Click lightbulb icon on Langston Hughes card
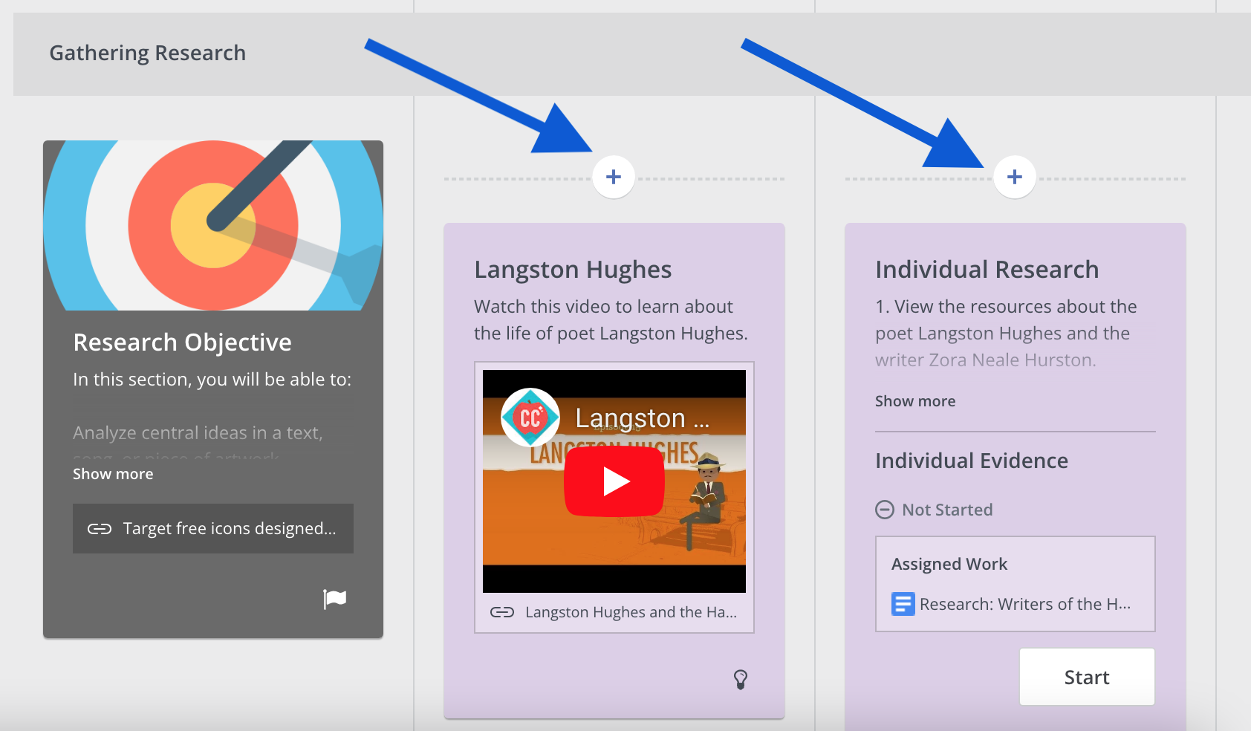The image size is (1251, 731). (741, 679)
